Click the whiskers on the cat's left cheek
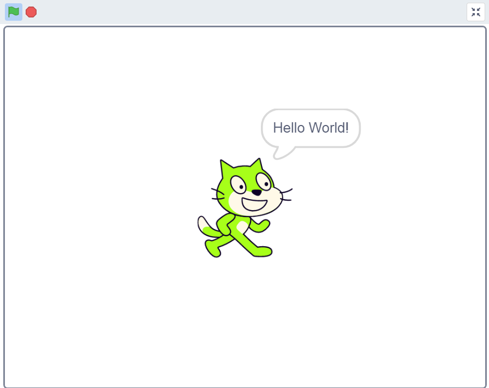489x388 pixels. [x=217, y=194]
